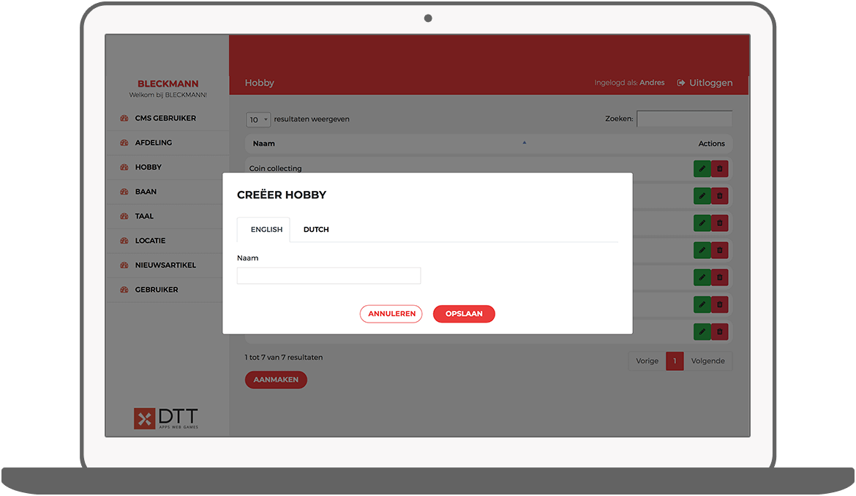Click the DTT logo in the sidebar
The image size is (856, 496).
pos(166,418)
